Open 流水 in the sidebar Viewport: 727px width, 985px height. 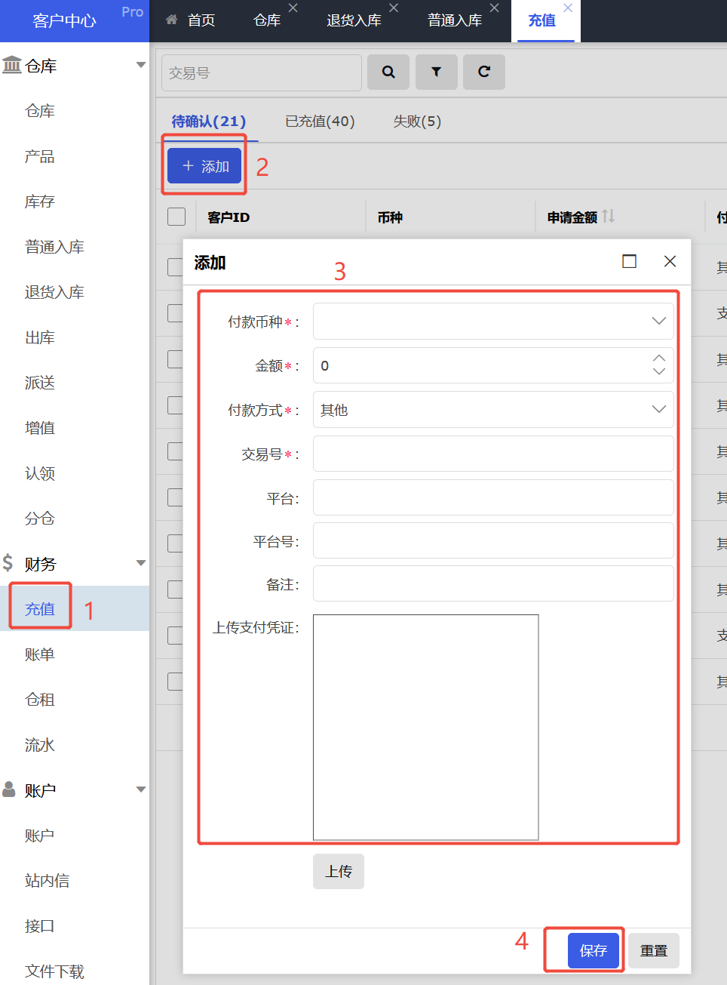pyautogui.click(x=40, y=745)
